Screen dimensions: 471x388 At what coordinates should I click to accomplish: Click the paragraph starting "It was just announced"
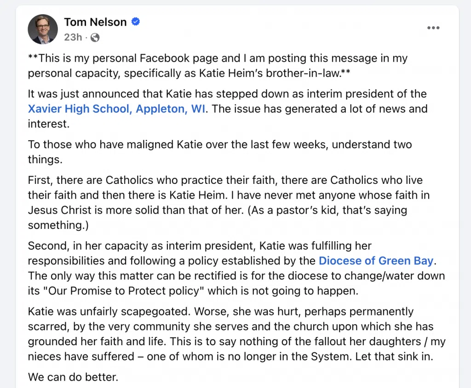[228, 108]
